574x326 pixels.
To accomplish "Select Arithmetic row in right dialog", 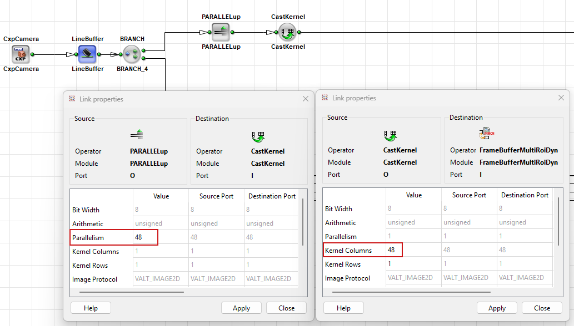I will tap(437, 222).
